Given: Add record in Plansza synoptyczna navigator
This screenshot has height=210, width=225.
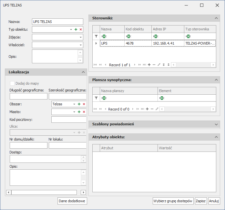Looking at the screenshot, I should (x=147, y=109).
